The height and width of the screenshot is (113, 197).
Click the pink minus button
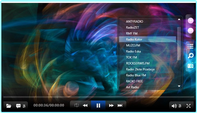(x=190, y=31)
